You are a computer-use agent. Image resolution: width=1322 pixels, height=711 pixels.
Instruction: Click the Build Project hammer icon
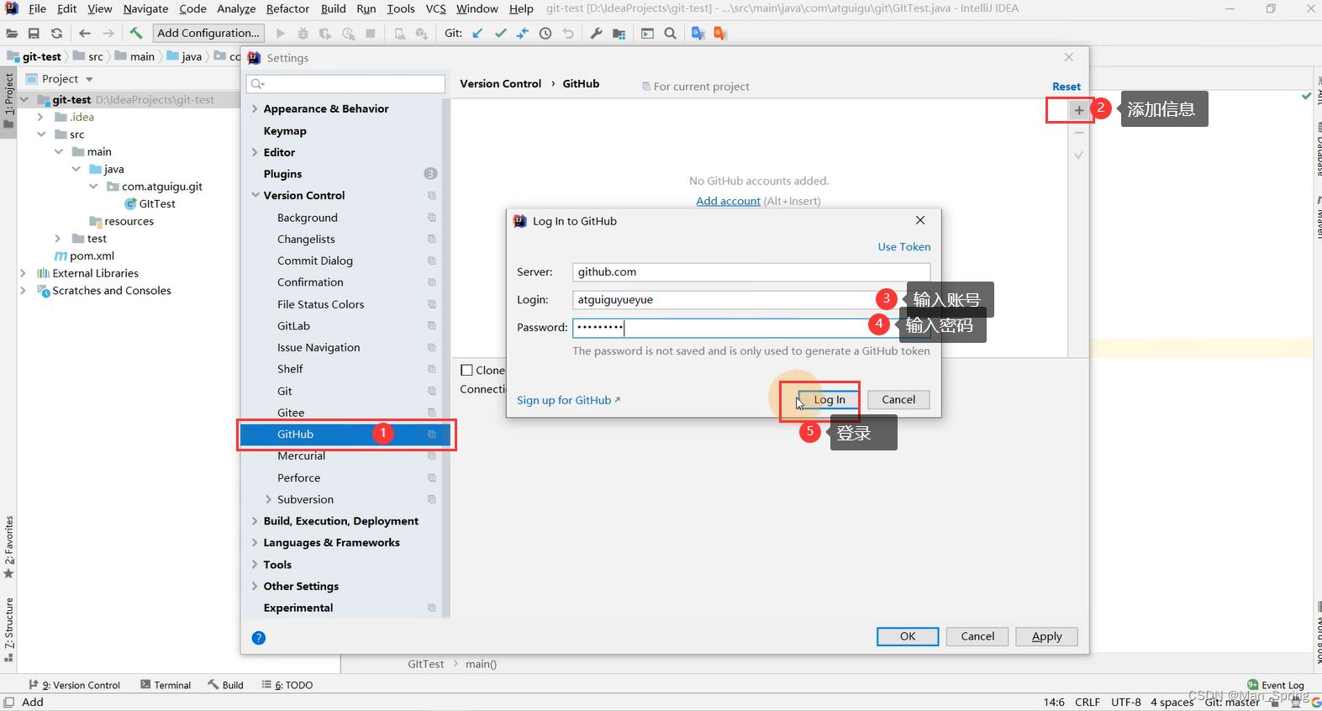(136, 34)
